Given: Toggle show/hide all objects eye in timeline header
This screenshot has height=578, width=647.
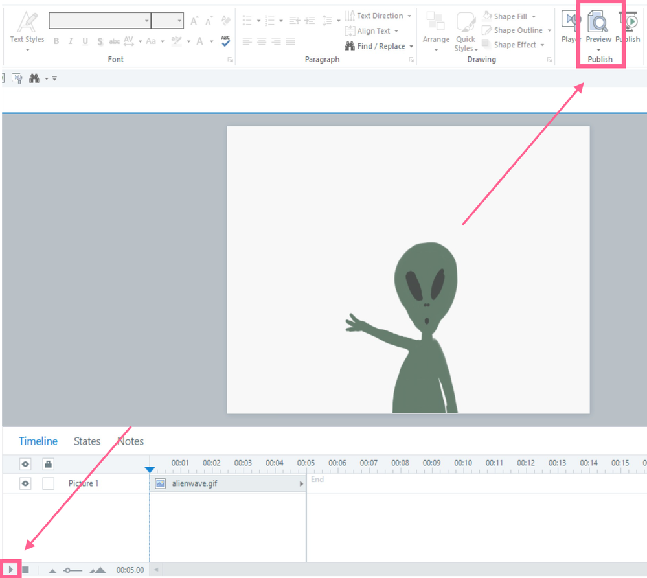Looking at the screenshot, I should (x=25, y=463).
